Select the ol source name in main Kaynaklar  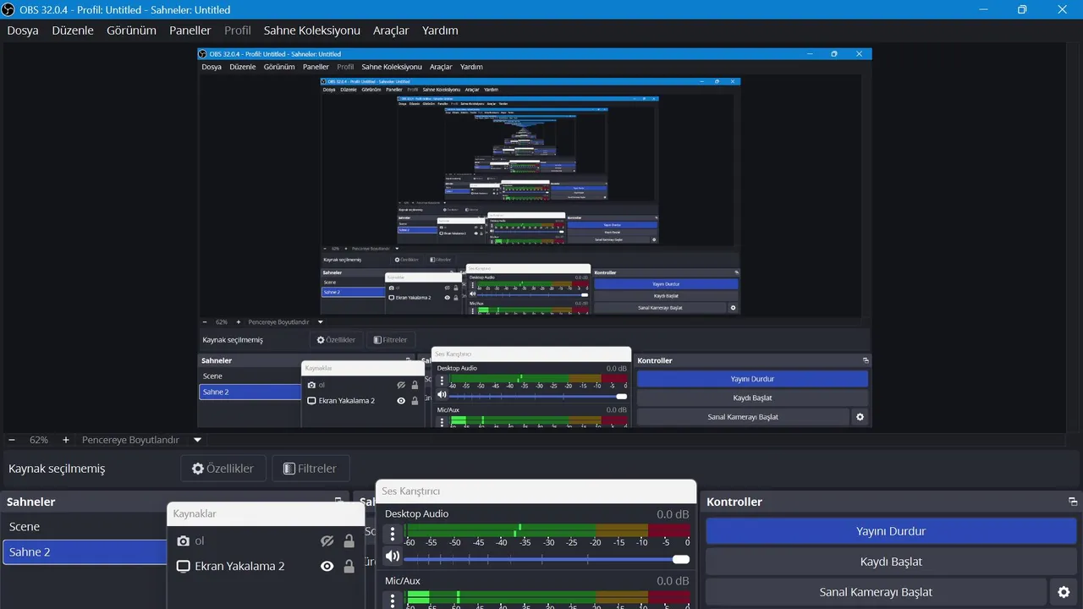coord(200,541)
